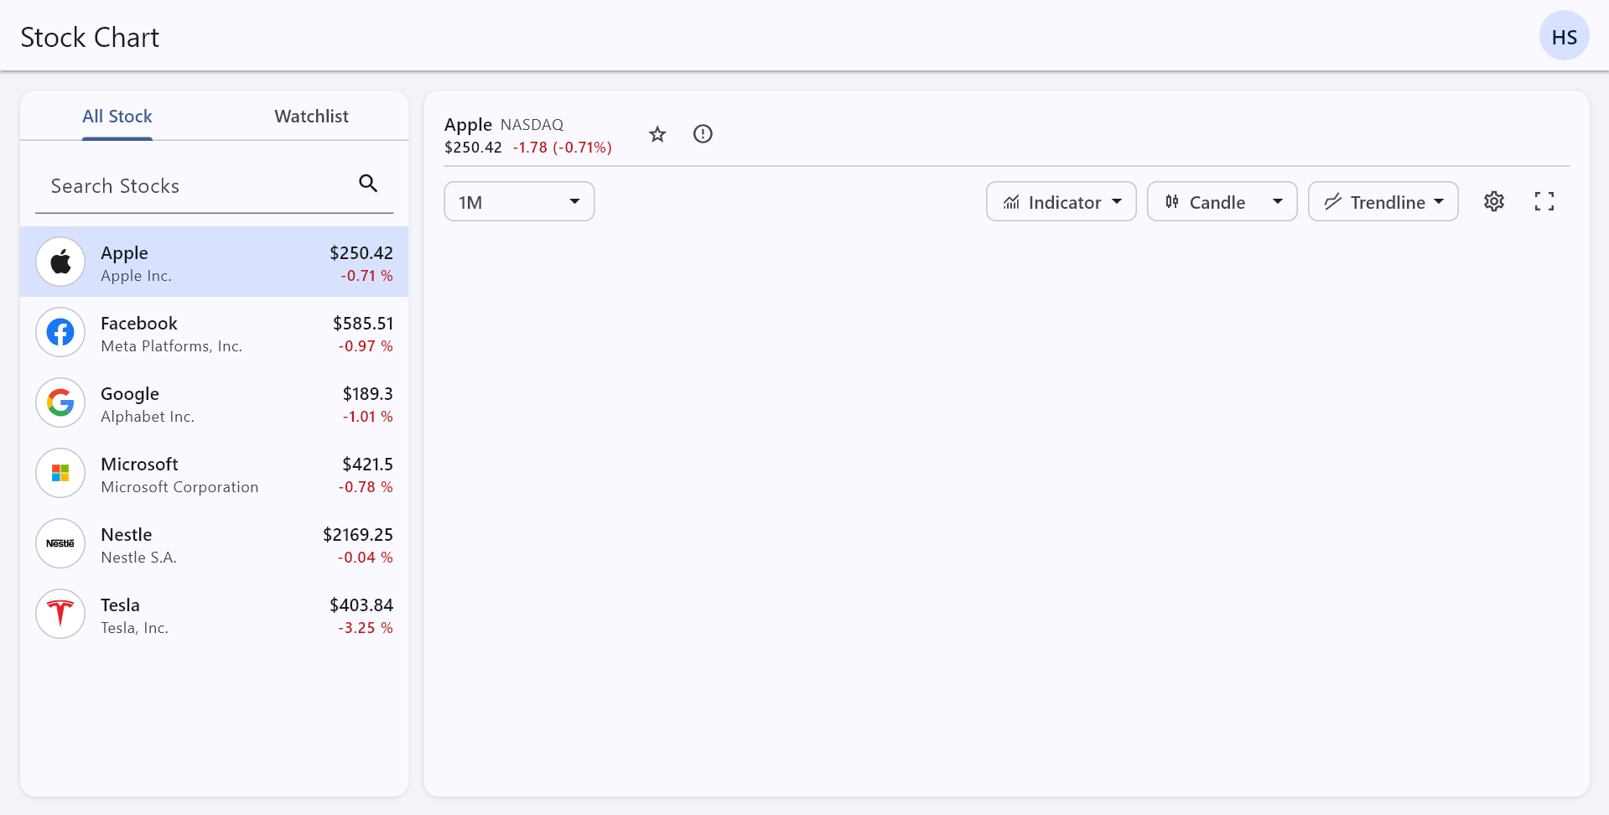Click the star to favorite Apple
1609x815 pixels.
(x=657, y=134)
